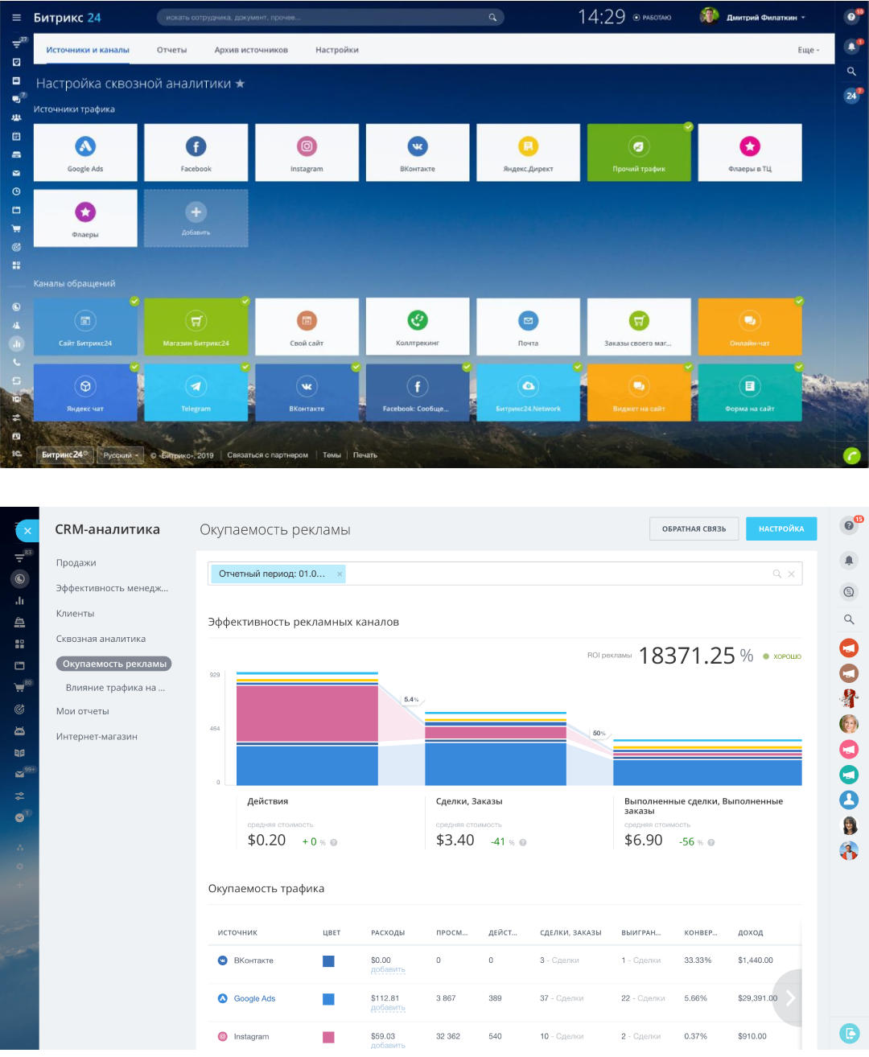Open the Битрикс24.Network channel tile

click(528, 393)
